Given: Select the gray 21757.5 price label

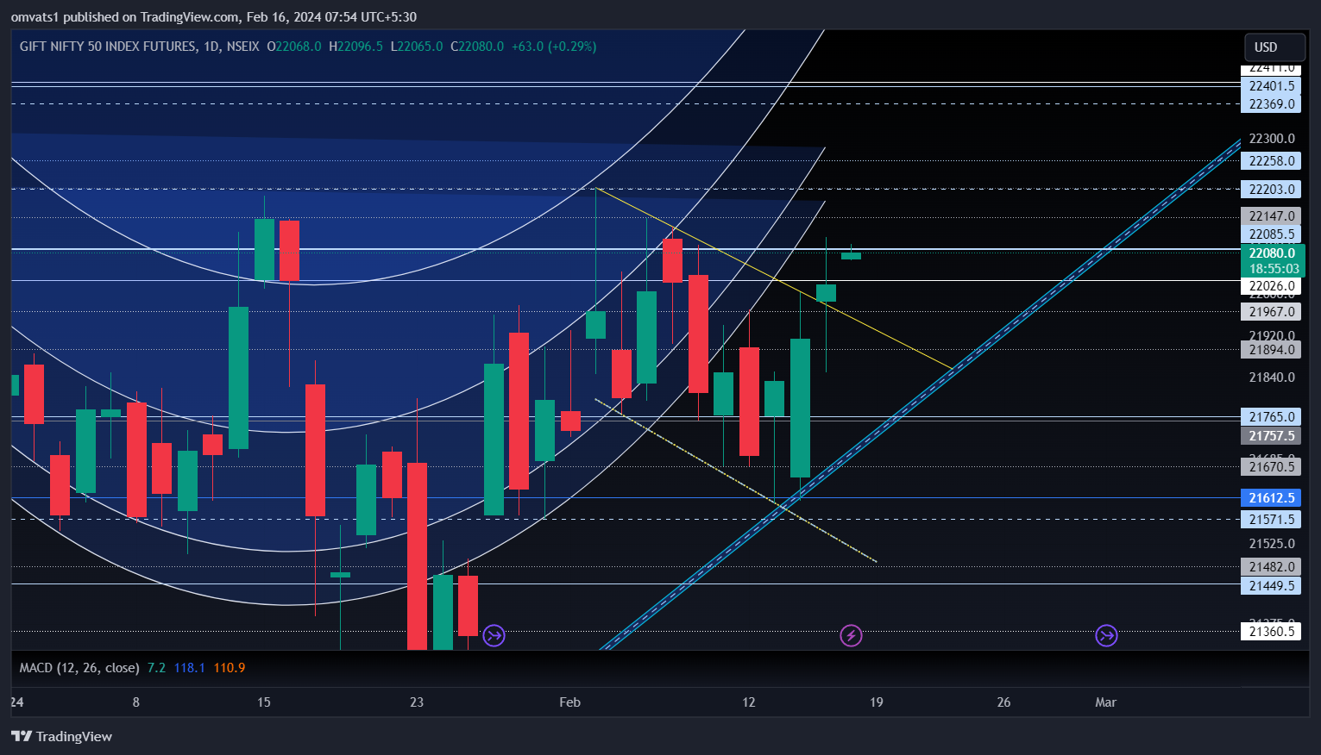Looking at the screenshot, I should 1272,436.
